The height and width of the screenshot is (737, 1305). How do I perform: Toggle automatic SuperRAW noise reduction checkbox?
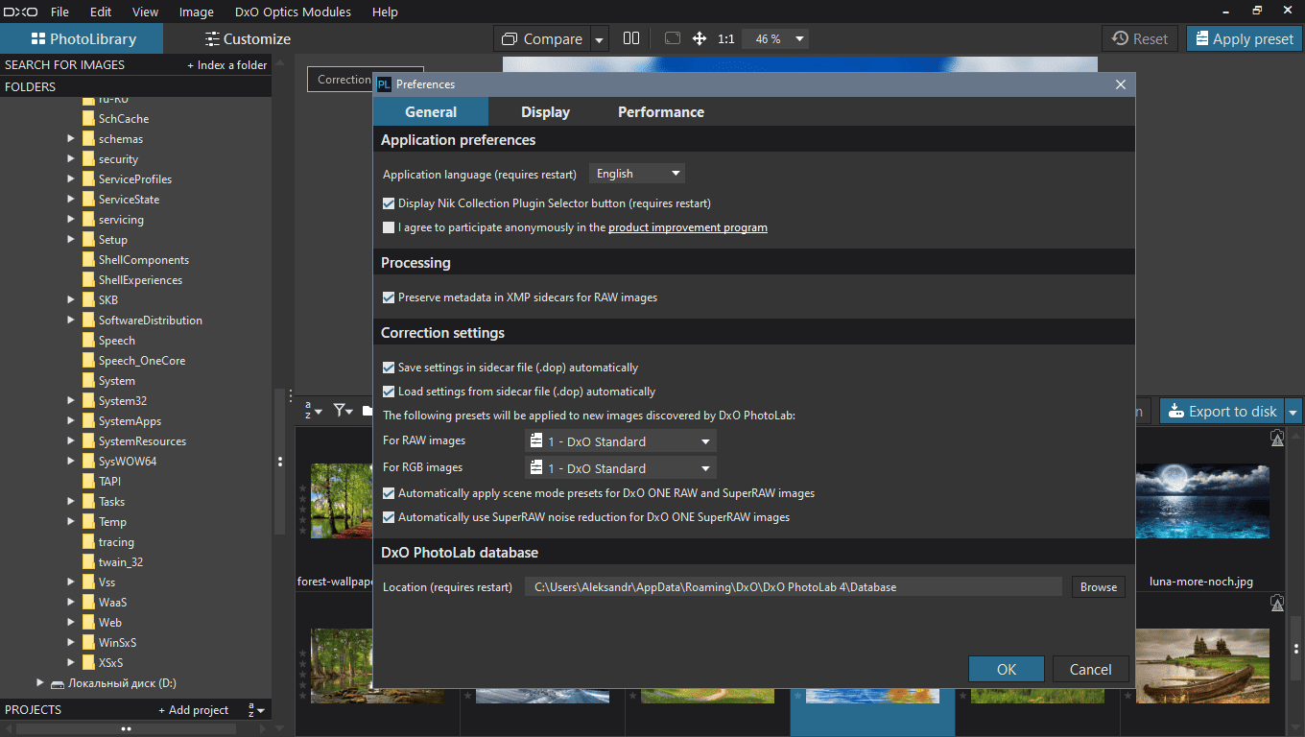tap(389, 517)
